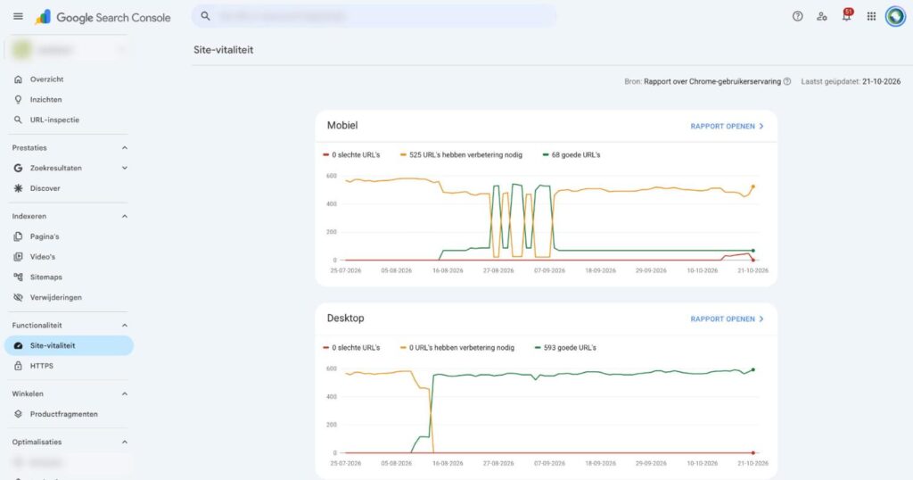913x480 pixels.
Task: Click the info icon beside Chrome-gebruikerservaring
Action: 787,81
